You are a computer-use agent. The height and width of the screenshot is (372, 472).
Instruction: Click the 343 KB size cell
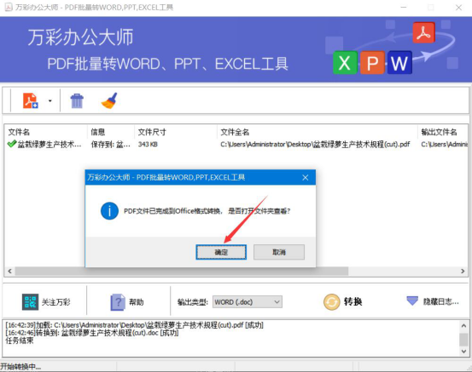click(148, 145)
